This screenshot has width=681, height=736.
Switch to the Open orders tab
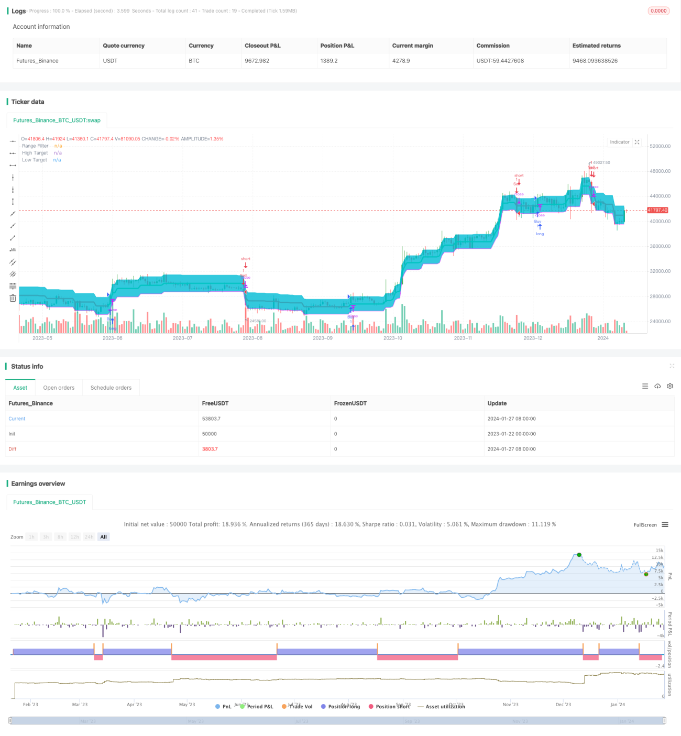(59, 388)
